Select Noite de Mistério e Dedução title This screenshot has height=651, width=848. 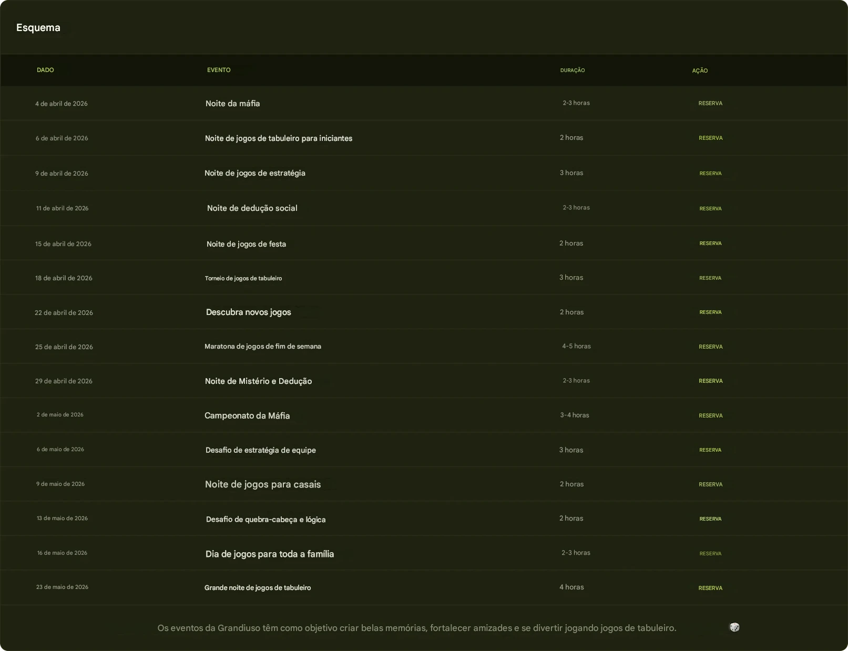tap(258, 381)
